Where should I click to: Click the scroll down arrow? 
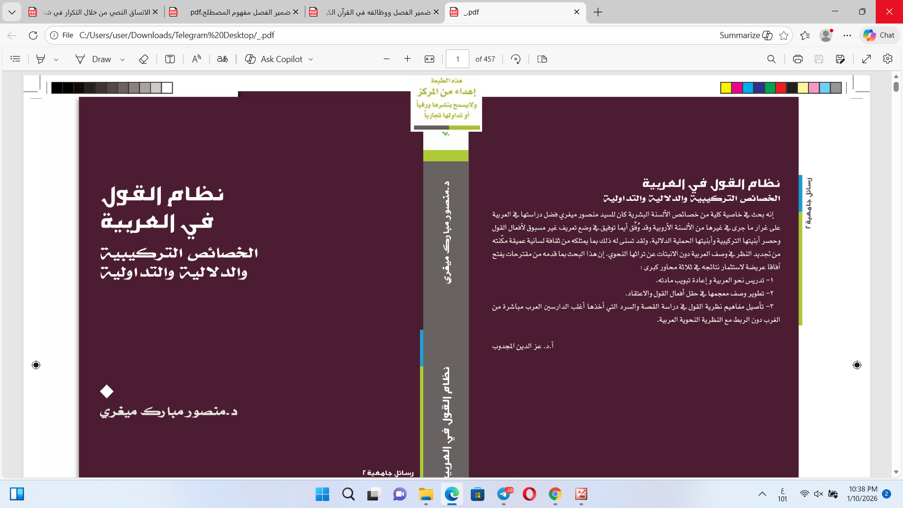[x=896, y=472]
